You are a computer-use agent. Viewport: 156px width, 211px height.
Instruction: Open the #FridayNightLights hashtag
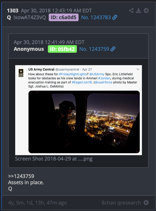[73, 74]
